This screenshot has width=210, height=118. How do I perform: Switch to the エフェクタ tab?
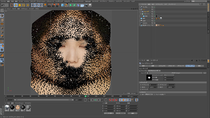pyautogui.click(x=163, y=66)
